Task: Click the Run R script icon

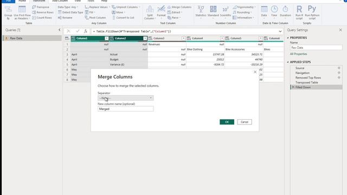Action: click(299, 13)
